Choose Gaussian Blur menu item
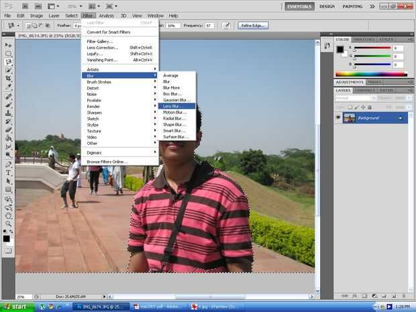416x312 pixels. [x=176, y=100]
